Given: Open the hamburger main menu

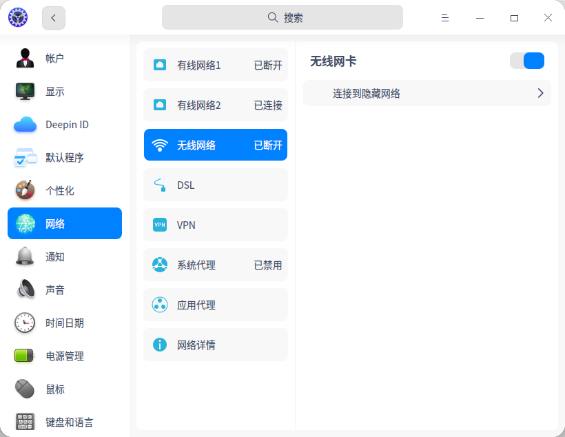Looking at the screenshot, I should point(445,18).
